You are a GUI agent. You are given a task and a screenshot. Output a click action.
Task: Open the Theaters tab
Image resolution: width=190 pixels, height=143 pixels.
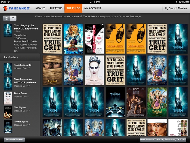coord(56,8)
